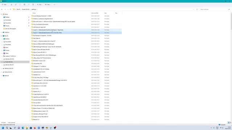Open taskbar Search magnifier icon

pos(7,128)
